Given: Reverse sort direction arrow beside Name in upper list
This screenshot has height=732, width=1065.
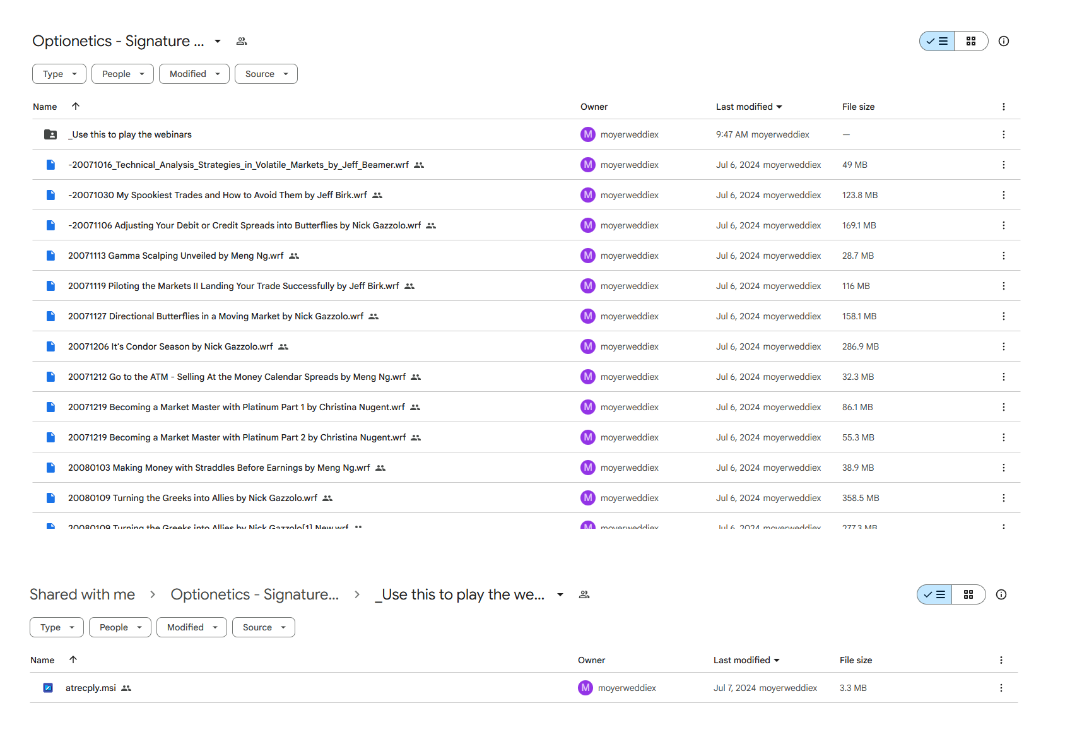Looking at the screenshot, I should 76,106.
